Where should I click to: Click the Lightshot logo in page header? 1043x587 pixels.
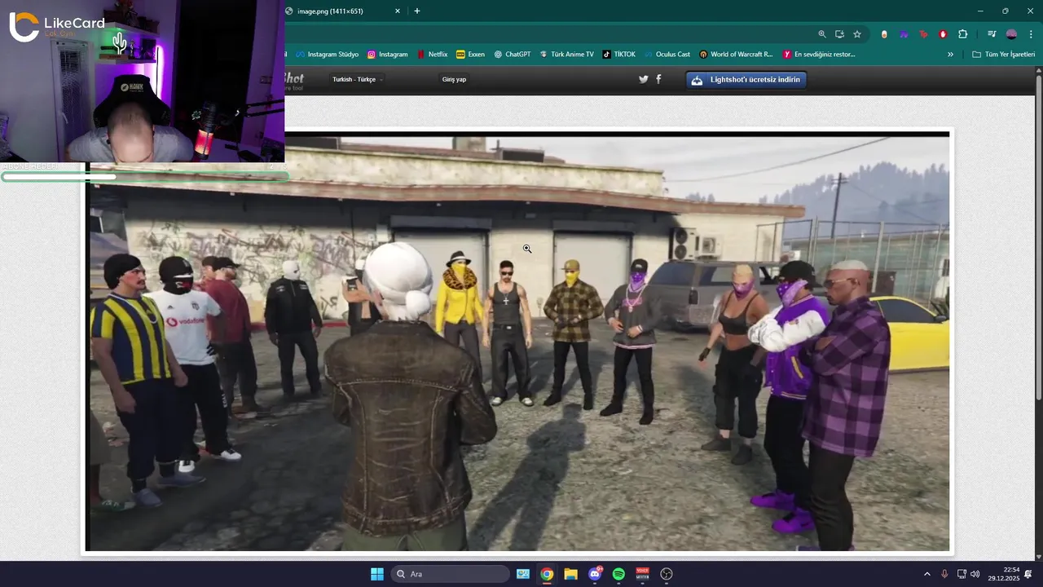click(x=293, y=80)
